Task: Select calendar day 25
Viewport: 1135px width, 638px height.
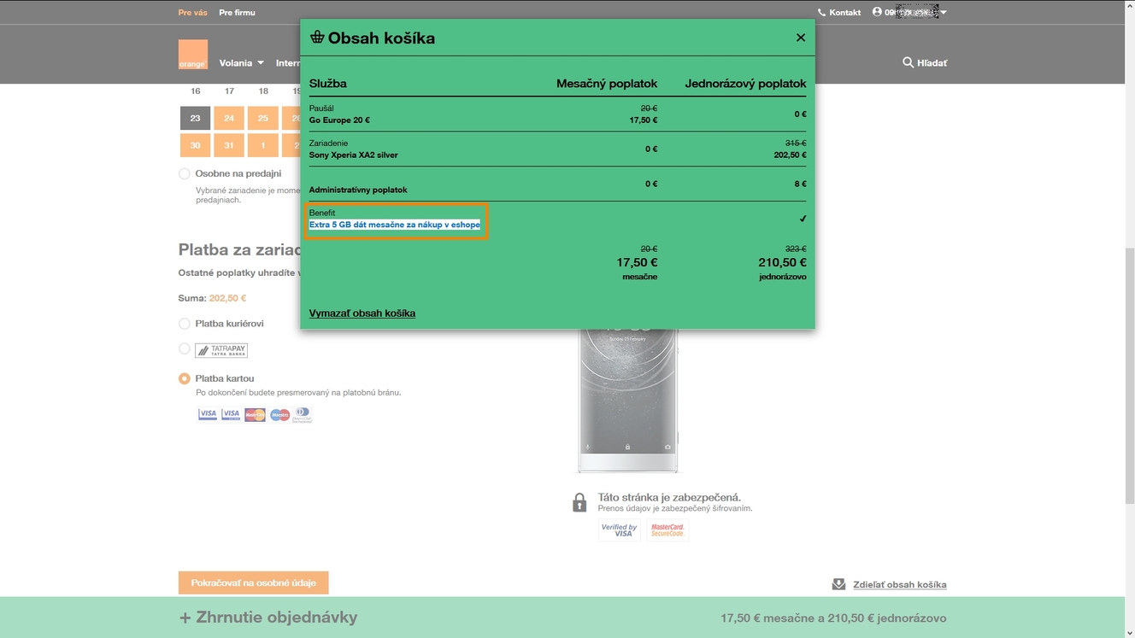Action: [263, 118]
